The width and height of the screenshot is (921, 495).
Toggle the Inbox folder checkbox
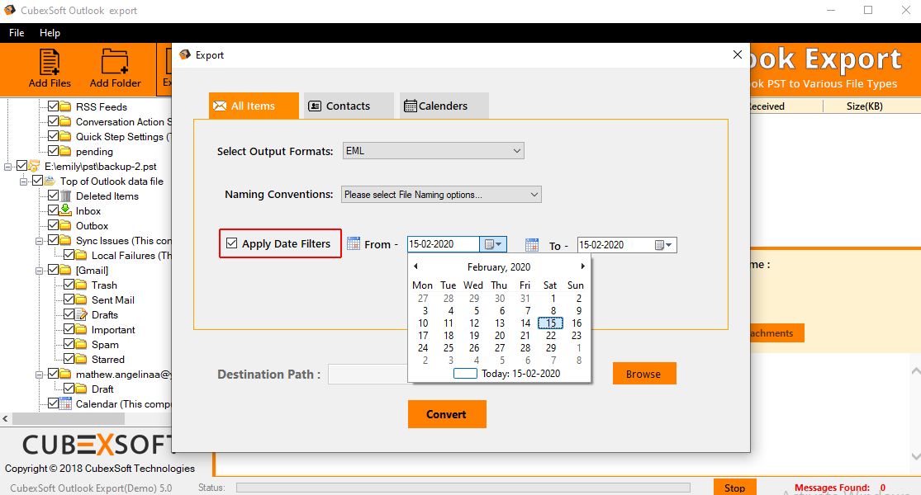(54, 211)
